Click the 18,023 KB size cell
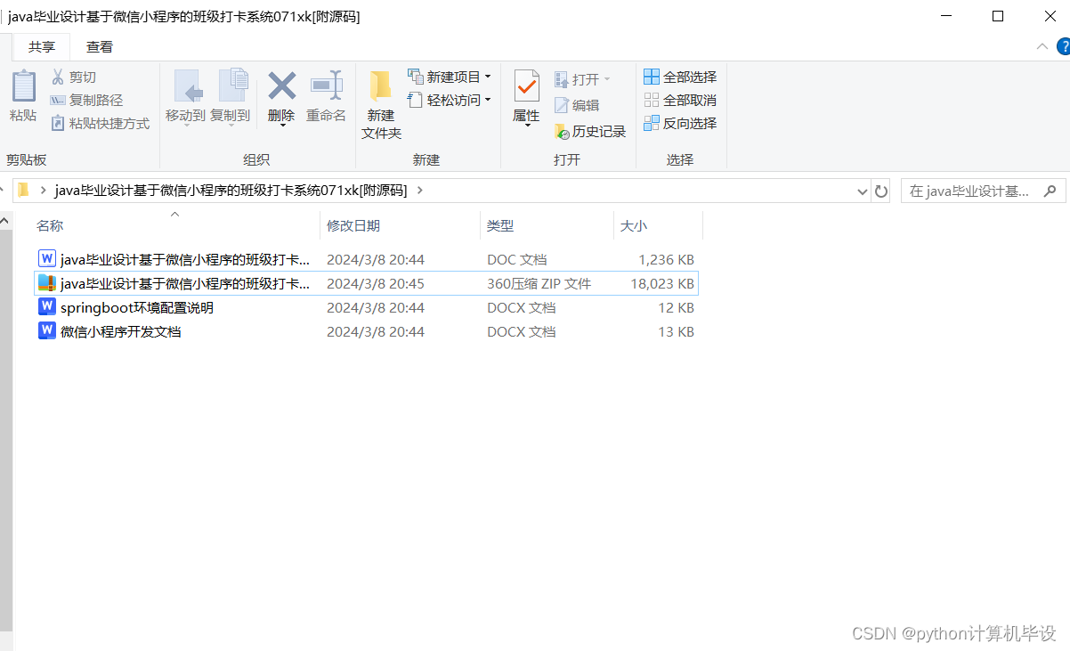The image size is (1070, 651). [662, 283]
